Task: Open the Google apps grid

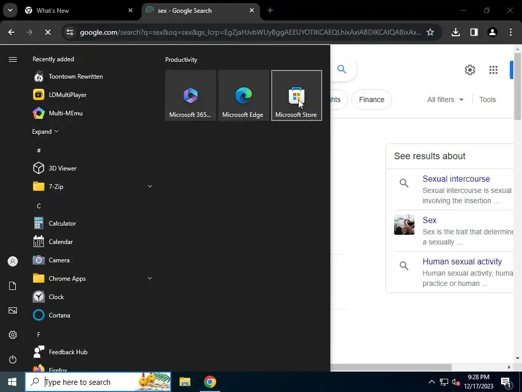Action: pos(493,70)
